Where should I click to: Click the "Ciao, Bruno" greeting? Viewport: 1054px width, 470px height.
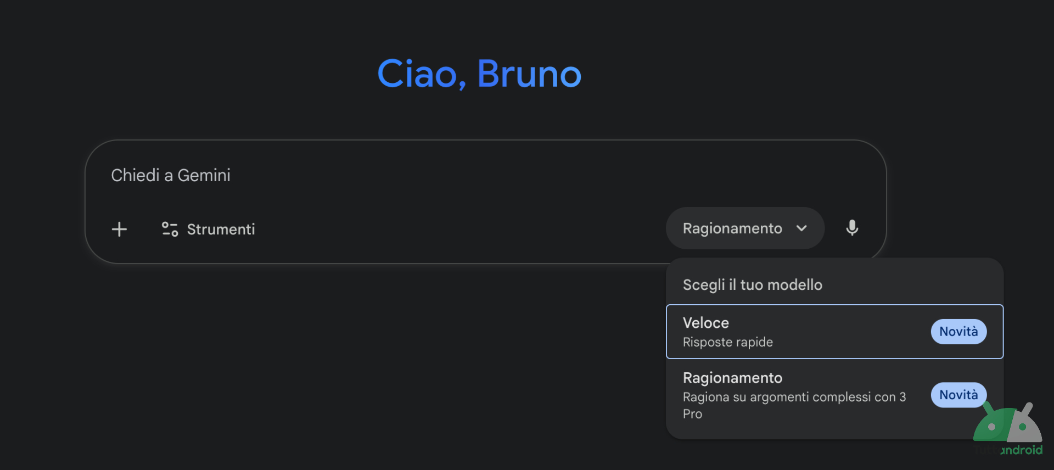coord(479,74)
